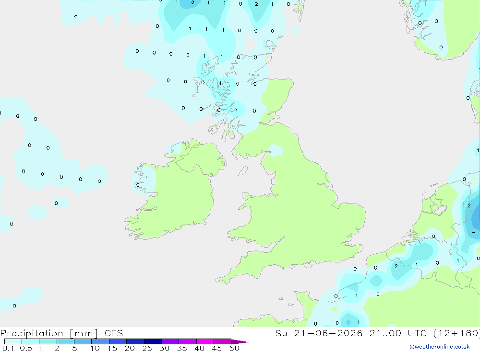Click the legend swatch between 40 and 45
This screenshot has width=480, height=351.
[x=205, y=341]
